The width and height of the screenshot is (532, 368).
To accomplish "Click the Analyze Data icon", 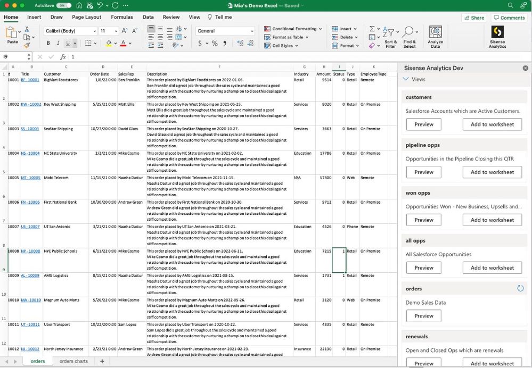I will (x=435, y=36).
